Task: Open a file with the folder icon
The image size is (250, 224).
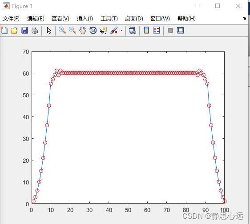Action: [x=14, y=30]
